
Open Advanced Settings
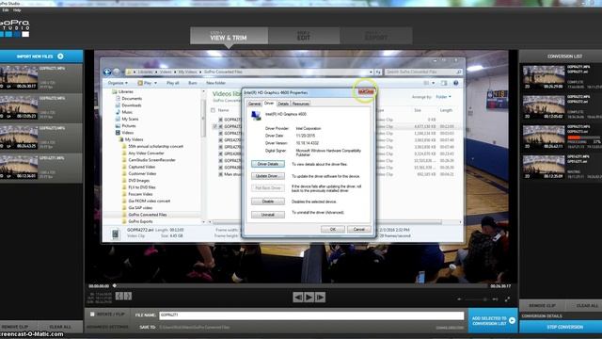tap(107, 327)
